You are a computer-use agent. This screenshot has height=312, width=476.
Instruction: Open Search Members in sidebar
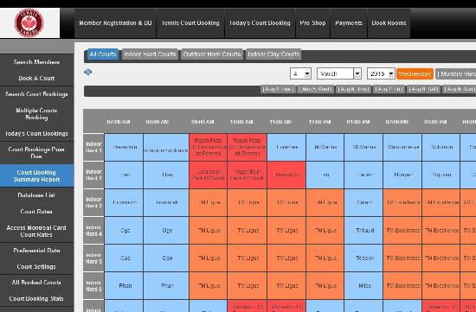tap(36, 62)
